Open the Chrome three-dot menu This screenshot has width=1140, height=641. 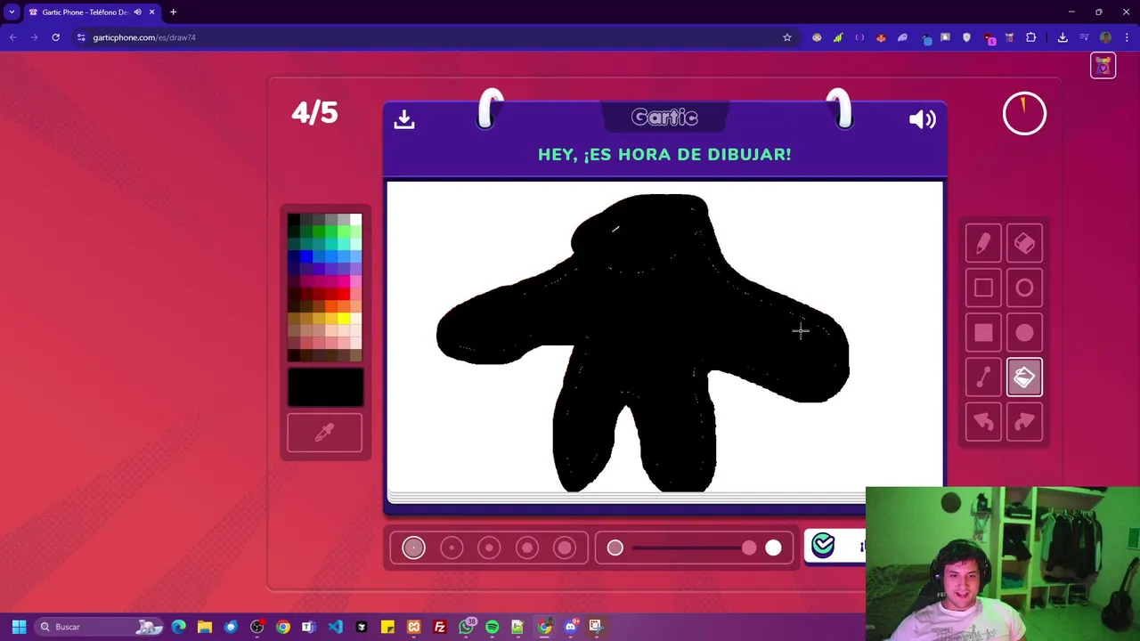1128,37
